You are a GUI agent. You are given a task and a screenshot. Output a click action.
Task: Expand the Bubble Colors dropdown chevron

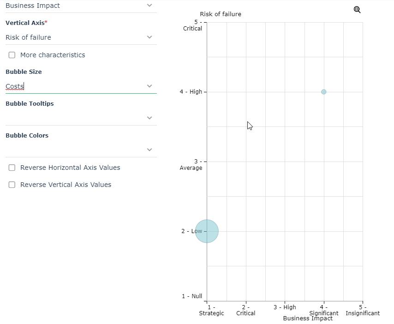coord(149,150)
